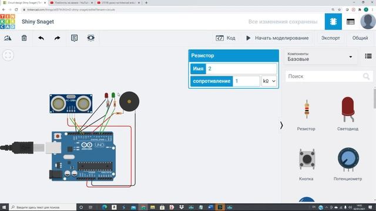Click the browser back arrow
376x211 pixels.
[4, 9]
